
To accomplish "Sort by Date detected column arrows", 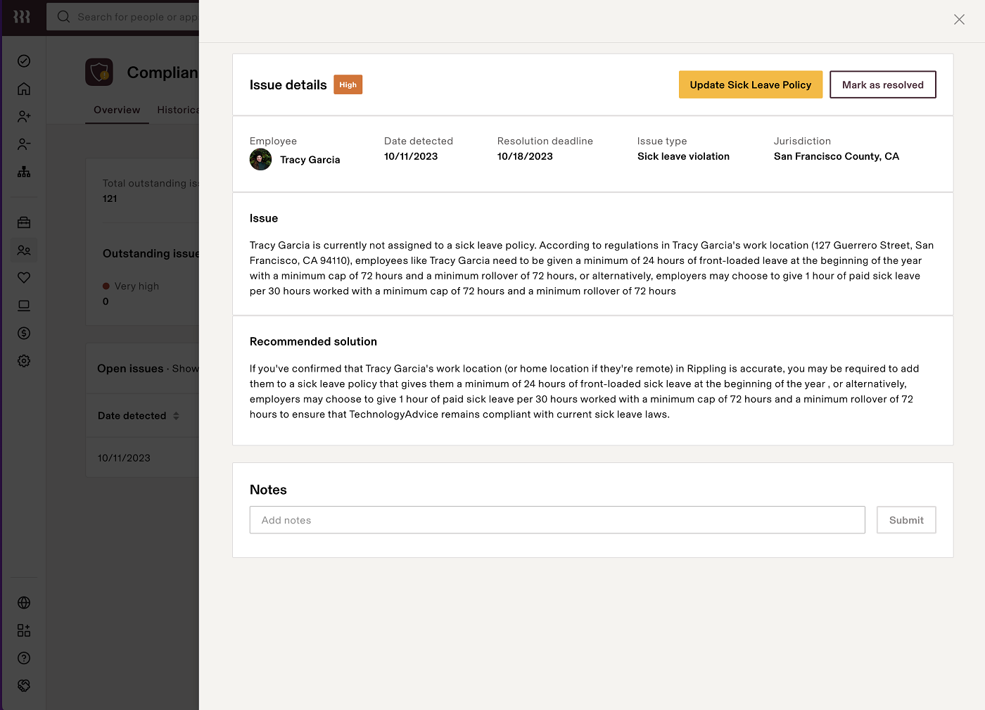I will pos(176,416).
